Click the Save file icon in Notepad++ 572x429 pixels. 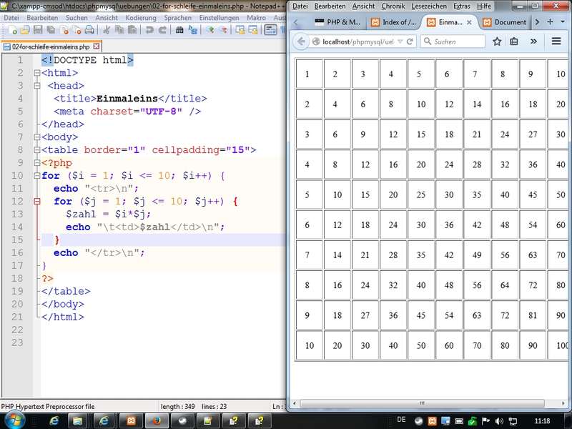click(x=38, y=30)
